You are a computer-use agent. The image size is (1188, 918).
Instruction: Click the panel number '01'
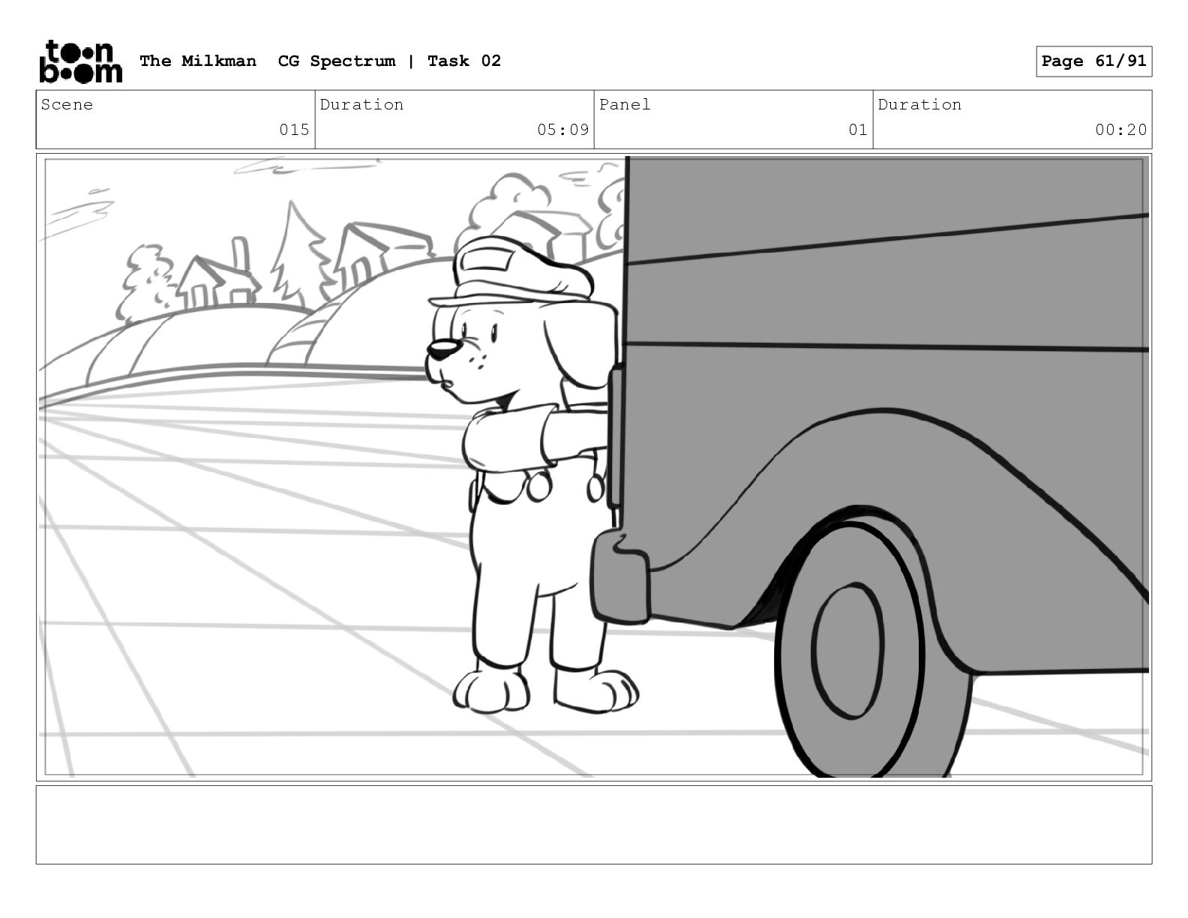[x=858, y=130]
